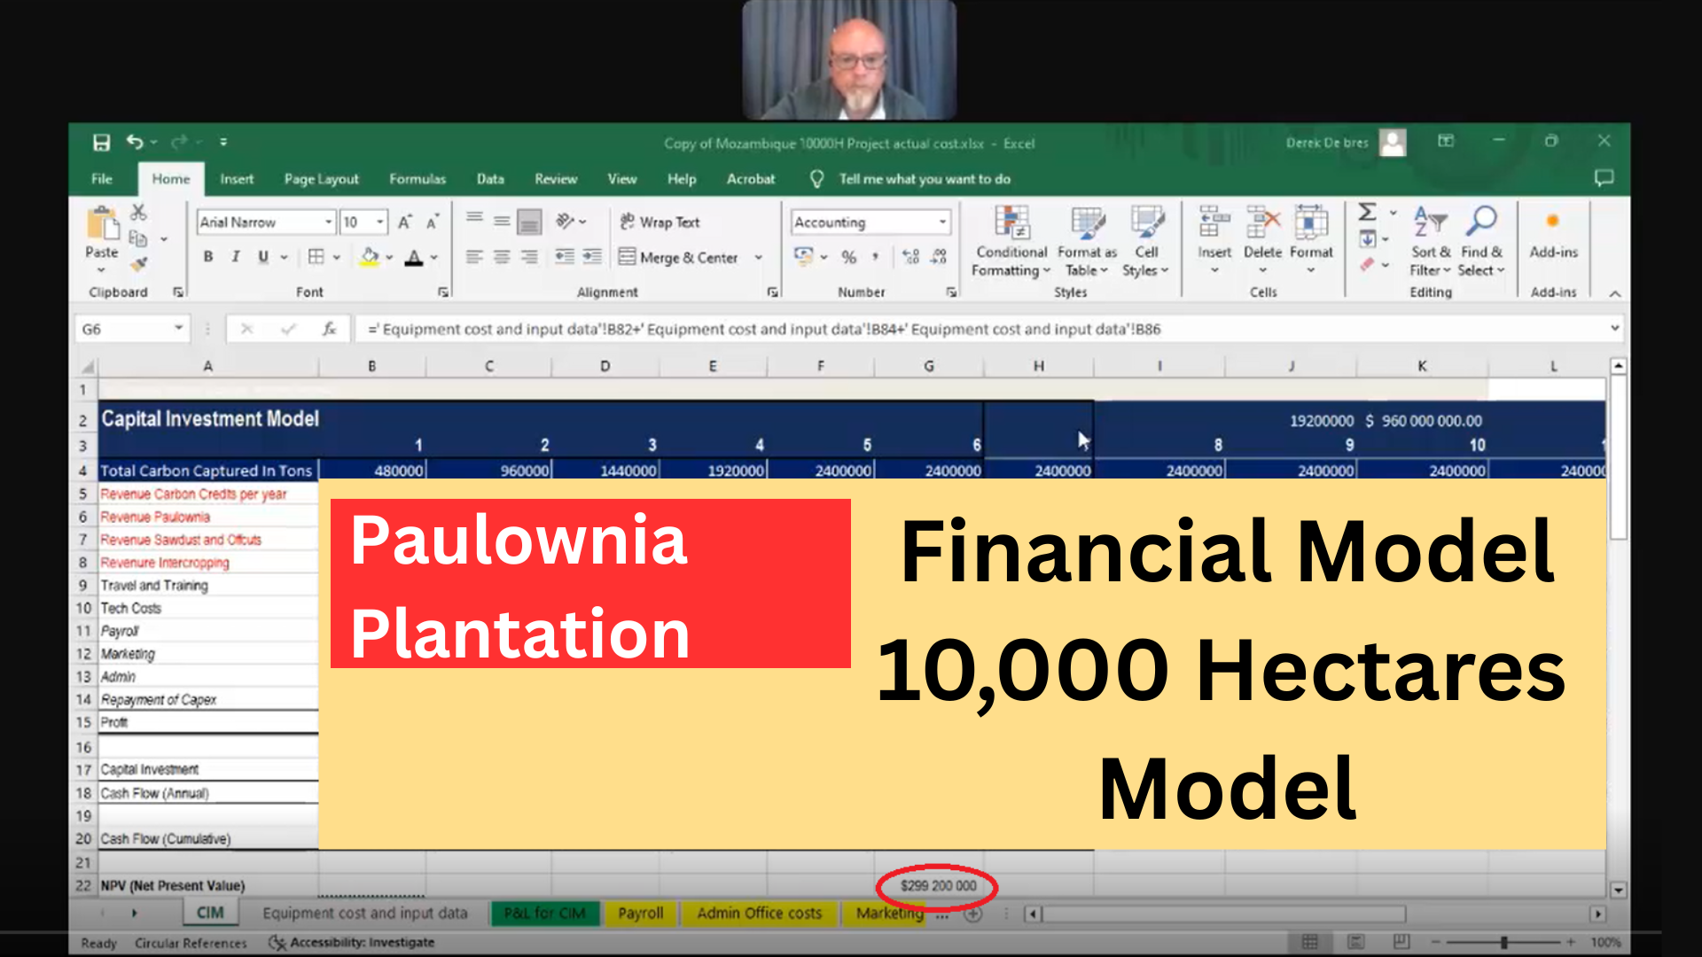Image resolution: width=1702 pixels, height=957 pixels.
Task: Expand the Accounting number format dropdown
Action: (942, 222)
